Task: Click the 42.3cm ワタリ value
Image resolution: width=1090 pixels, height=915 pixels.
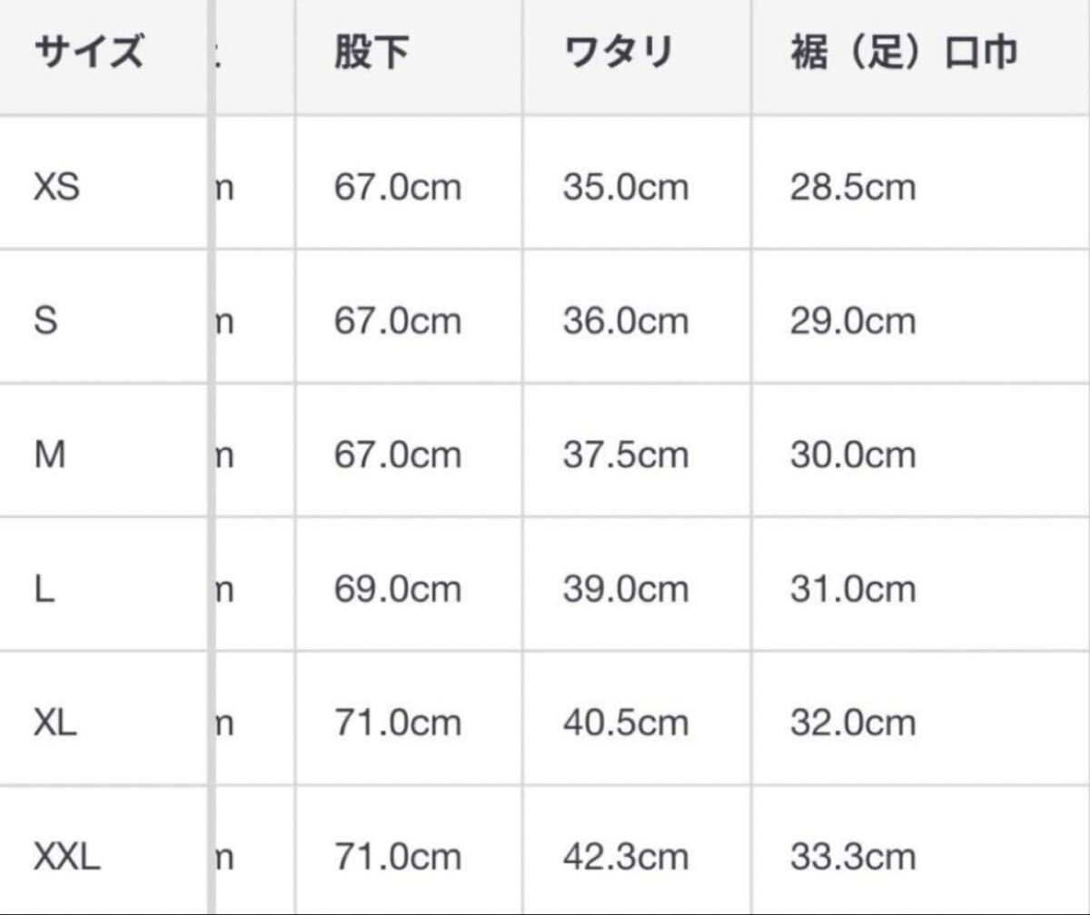Action: [x=626, y=856]
